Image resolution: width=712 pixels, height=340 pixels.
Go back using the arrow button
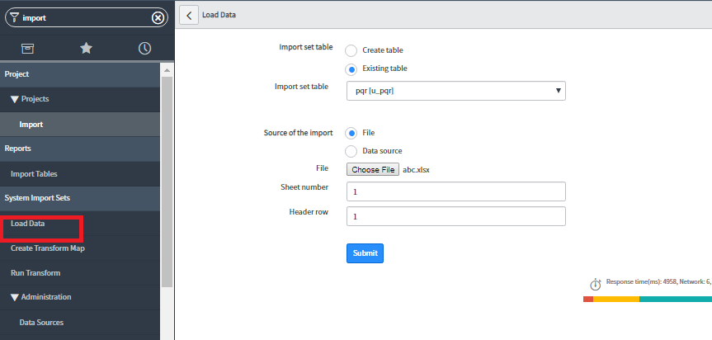coord(188,15)
